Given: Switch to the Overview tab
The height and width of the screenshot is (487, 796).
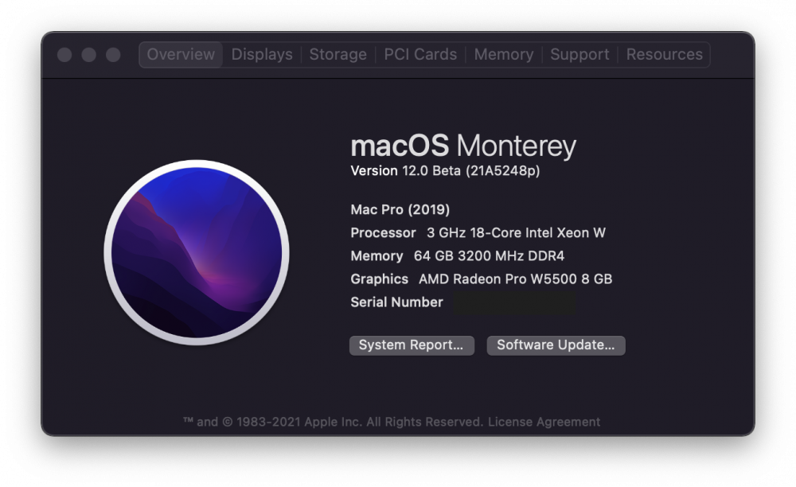Looking at the screenshot, I should 181,54.
